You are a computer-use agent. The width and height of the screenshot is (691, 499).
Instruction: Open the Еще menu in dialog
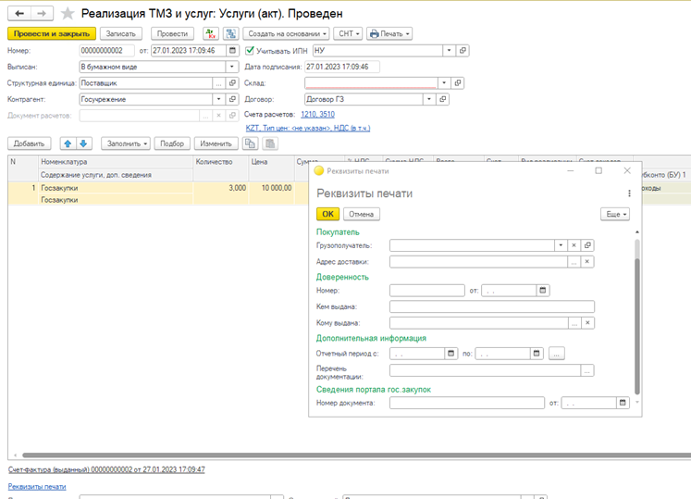point(614,214)
